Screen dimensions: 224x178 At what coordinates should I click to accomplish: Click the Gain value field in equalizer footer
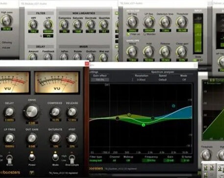pyautogui.click(x=169, y=161)
